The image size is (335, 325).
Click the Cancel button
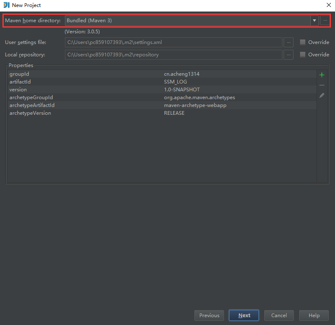[279, 316]
